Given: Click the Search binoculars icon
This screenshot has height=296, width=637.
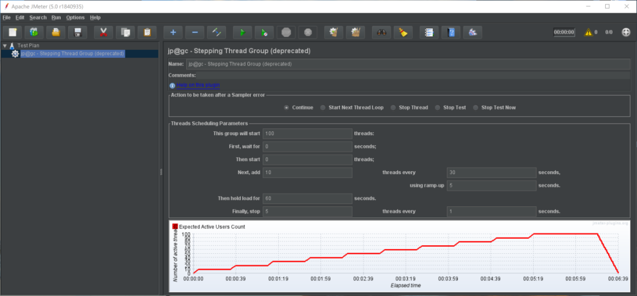Looking at the screenshot, I should pos(382,32).
